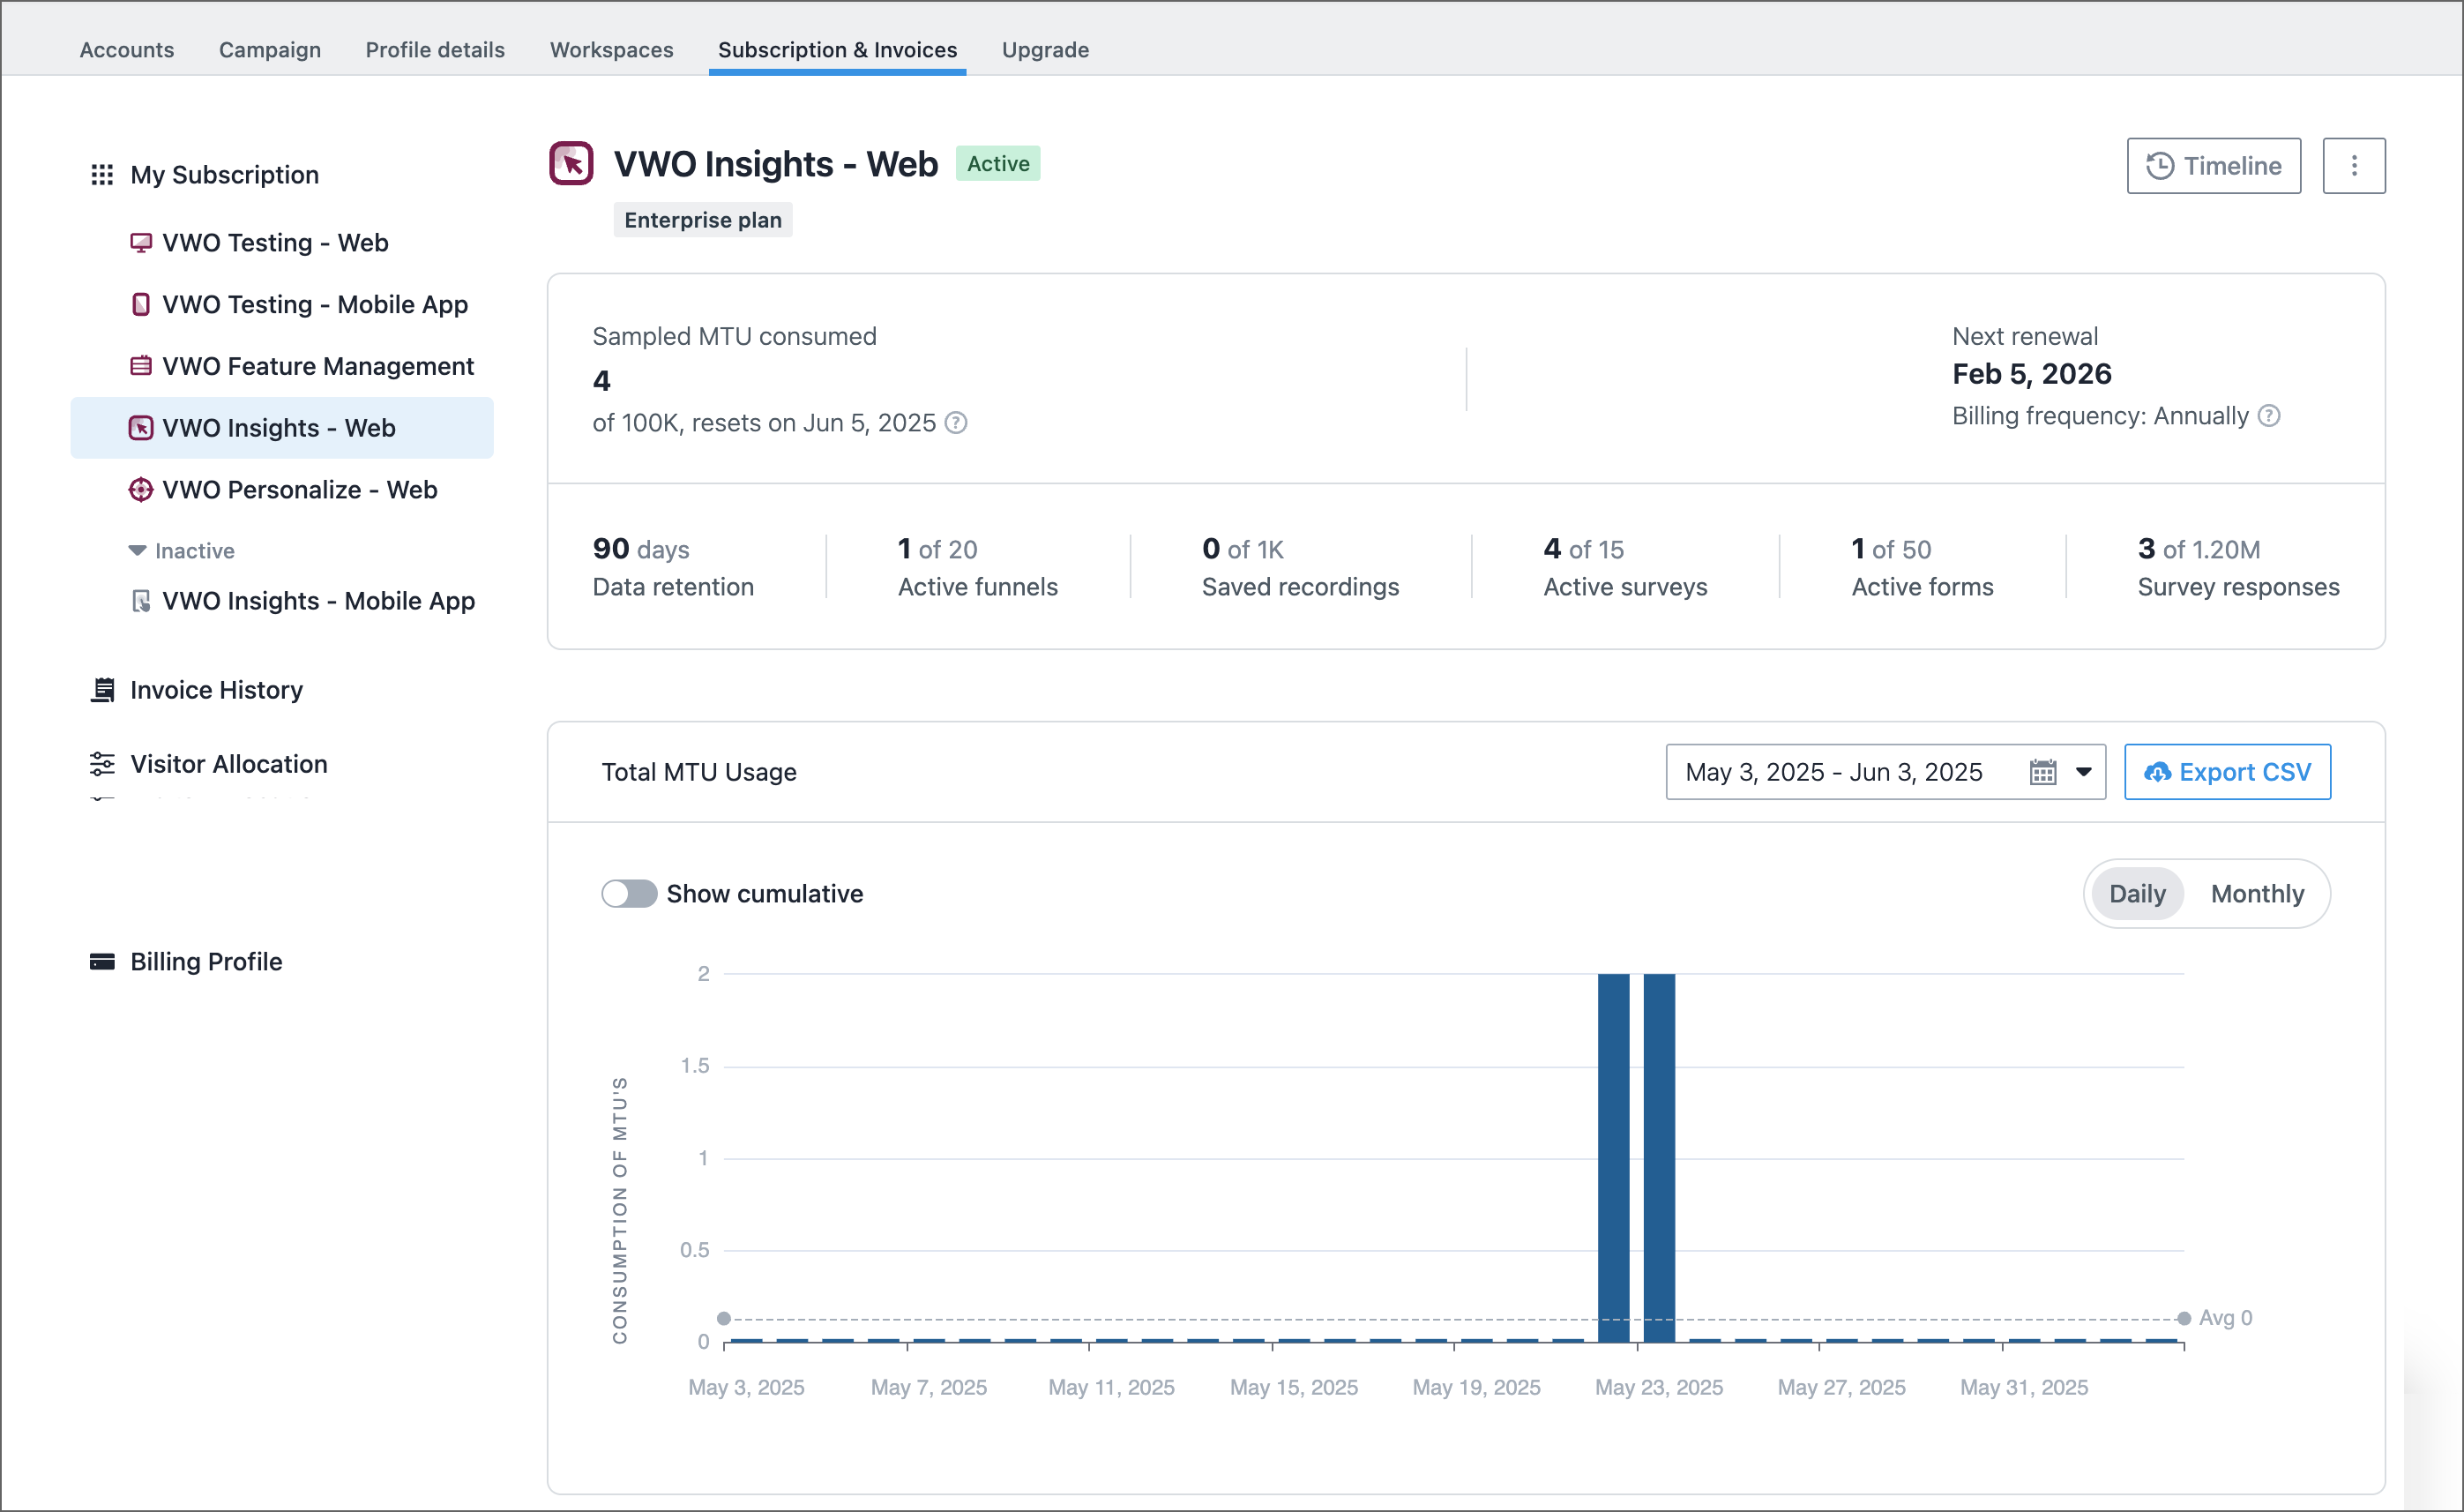This screenshot has height=1512, width=2464.
Task: Open the three-dot more options menu
Action: pos(2354,166)
